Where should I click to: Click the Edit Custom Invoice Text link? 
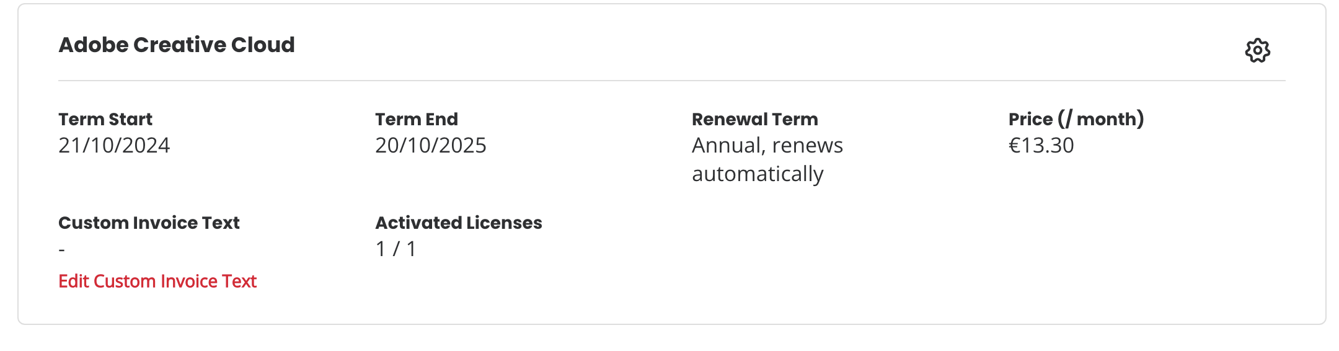pos(157,282)
